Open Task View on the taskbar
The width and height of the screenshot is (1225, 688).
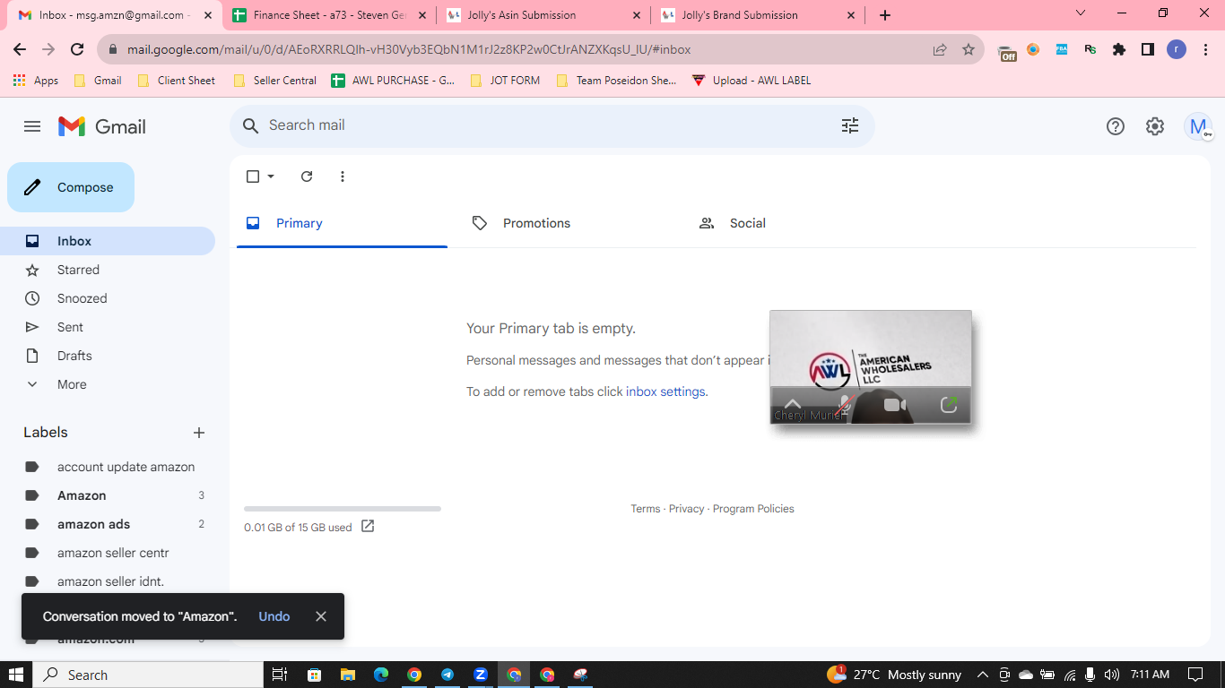point(280,675)
